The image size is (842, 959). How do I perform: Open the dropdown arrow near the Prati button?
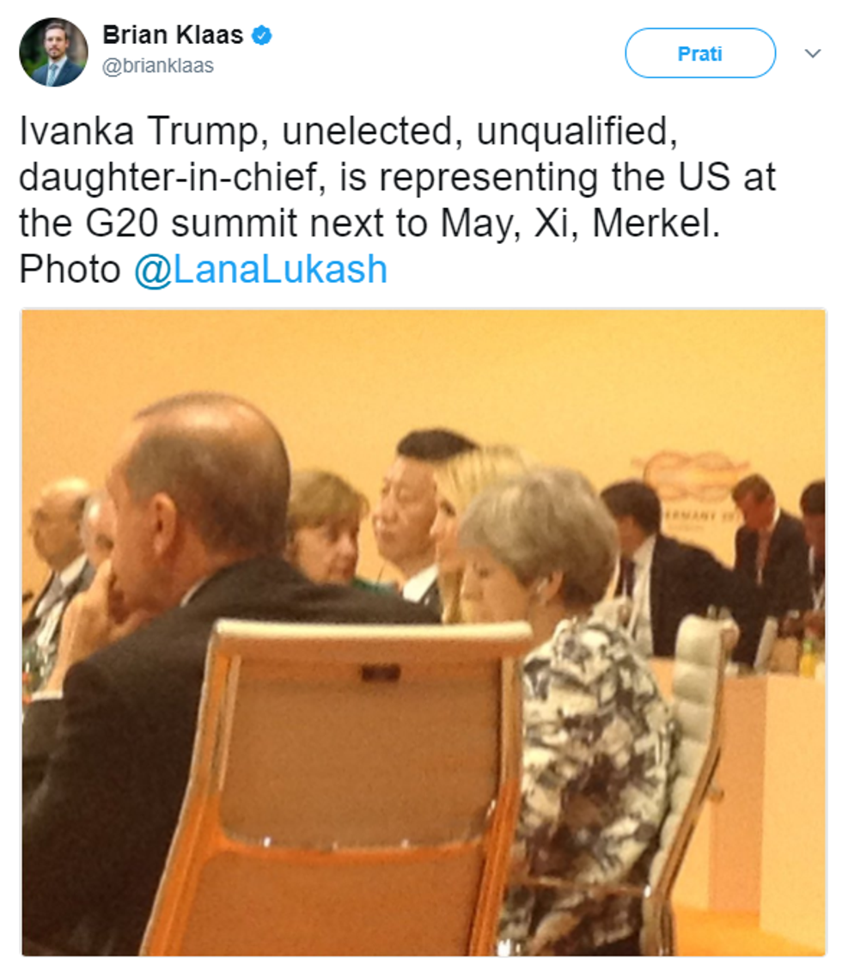pyautogui.click(x=812, y=53)
